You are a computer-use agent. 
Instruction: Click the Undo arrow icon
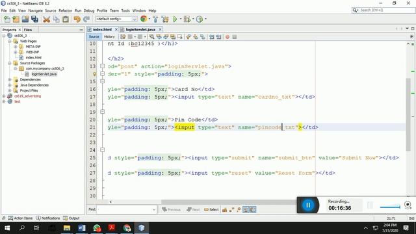pos(77,19)
